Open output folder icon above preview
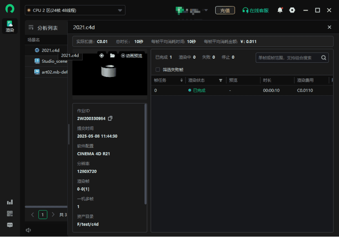The width and height of the screenshot is (339, 237). 112,56
